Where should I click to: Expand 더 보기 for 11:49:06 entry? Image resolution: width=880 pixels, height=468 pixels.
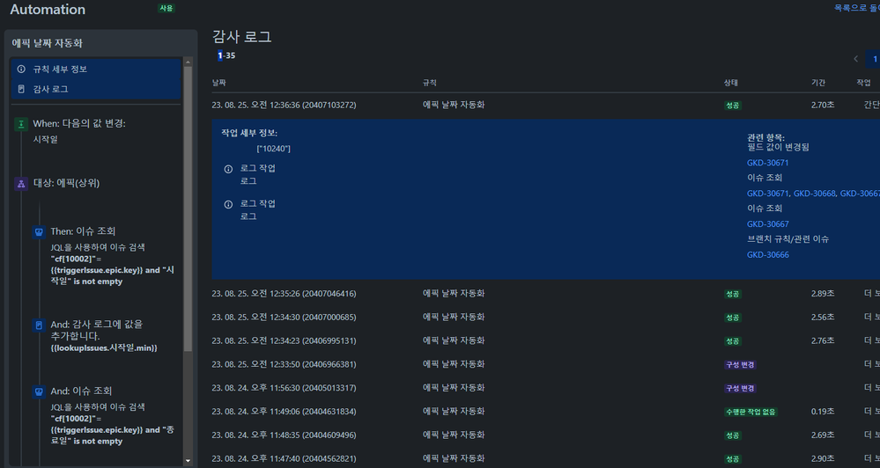tap(871, 412)
